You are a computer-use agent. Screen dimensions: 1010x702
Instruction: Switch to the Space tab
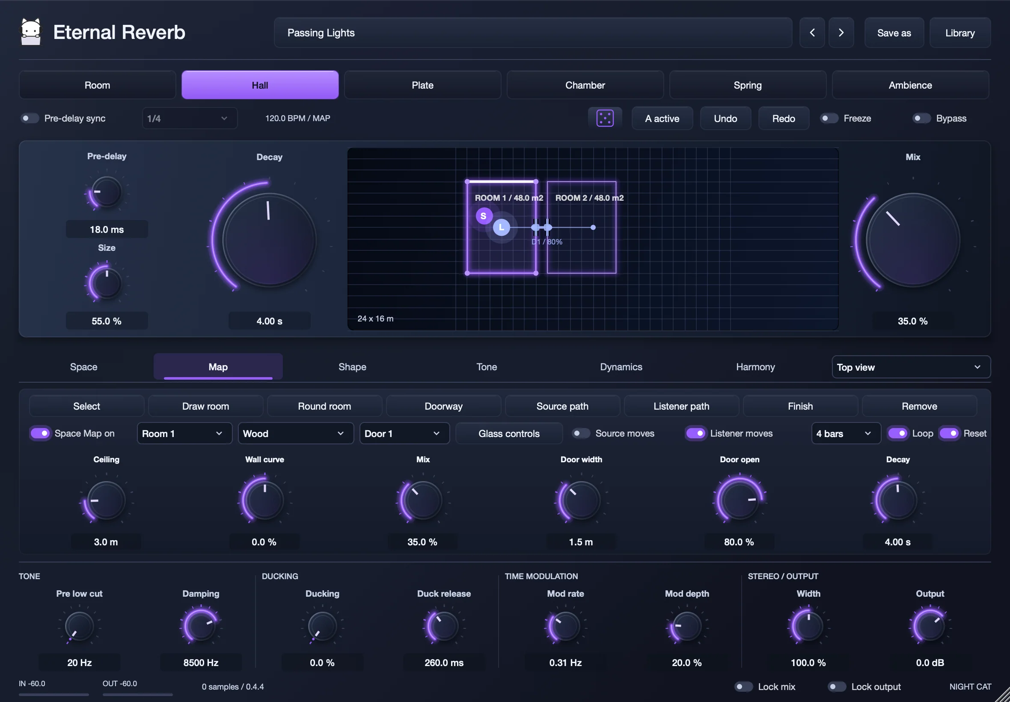[83, 367]
